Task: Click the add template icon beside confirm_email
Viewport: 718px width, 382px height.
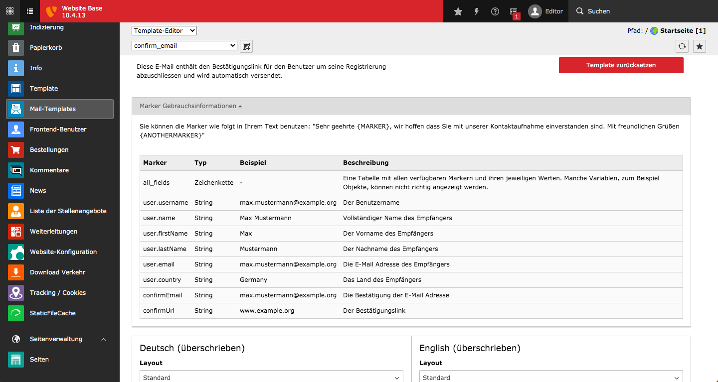Action: tap(246, 46)
